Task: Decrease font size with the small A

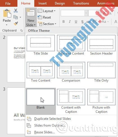Action: [x=110, y=14]
